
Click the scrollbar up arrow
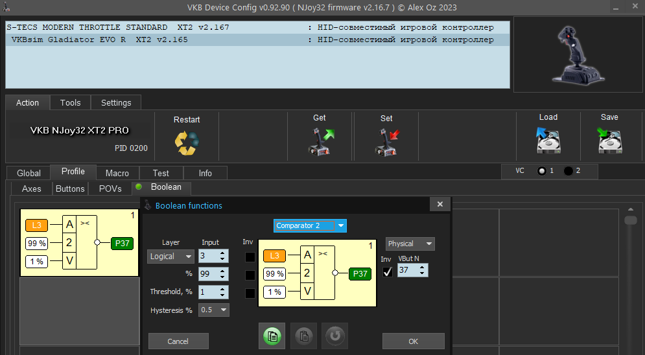pos(631,209)
